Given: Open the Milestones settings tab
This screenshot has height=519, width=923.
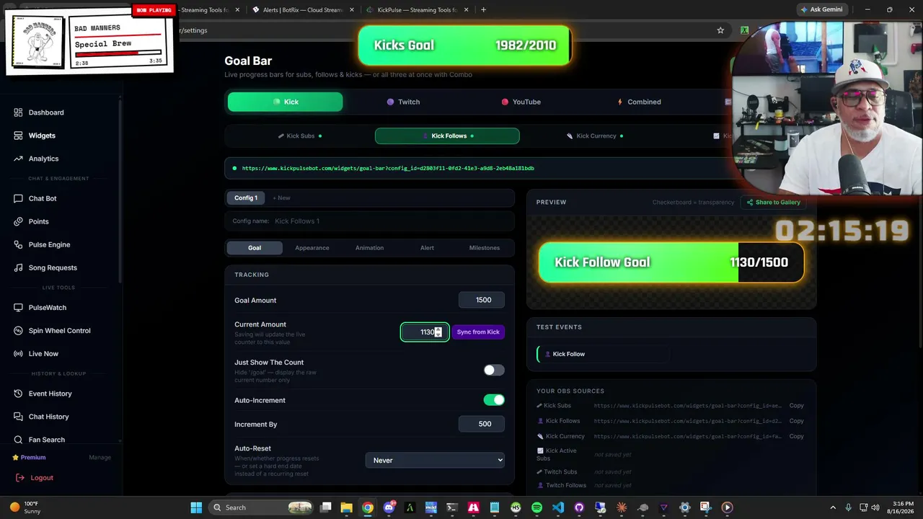Looking at the screenshot, I should pyautogui.click(x=485, y=248).
